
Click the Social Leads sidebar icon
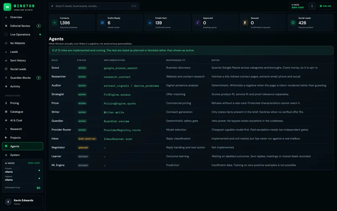pos(6,69)
